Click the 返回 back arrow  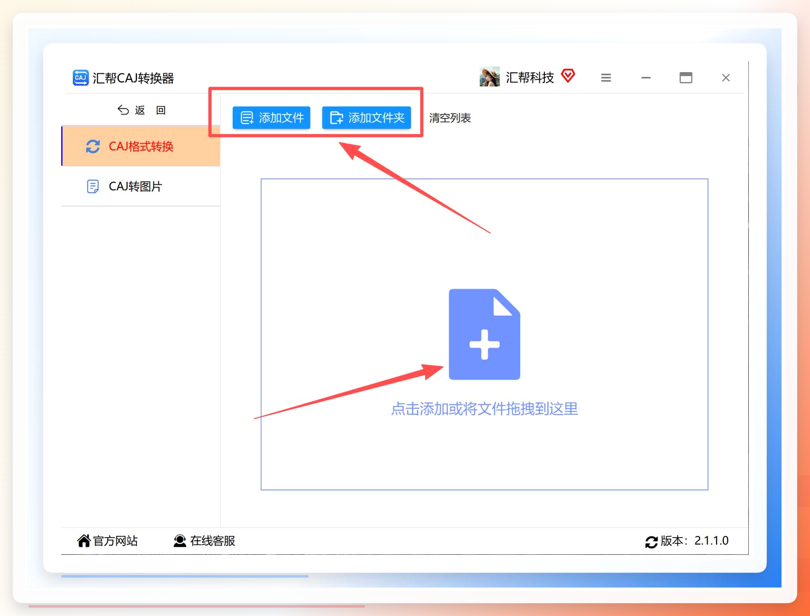tap(123, 110)
